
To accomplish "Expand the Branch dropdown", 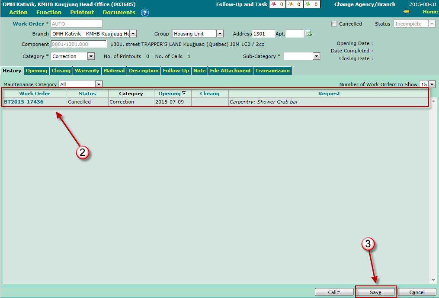I will pos(133,33).
